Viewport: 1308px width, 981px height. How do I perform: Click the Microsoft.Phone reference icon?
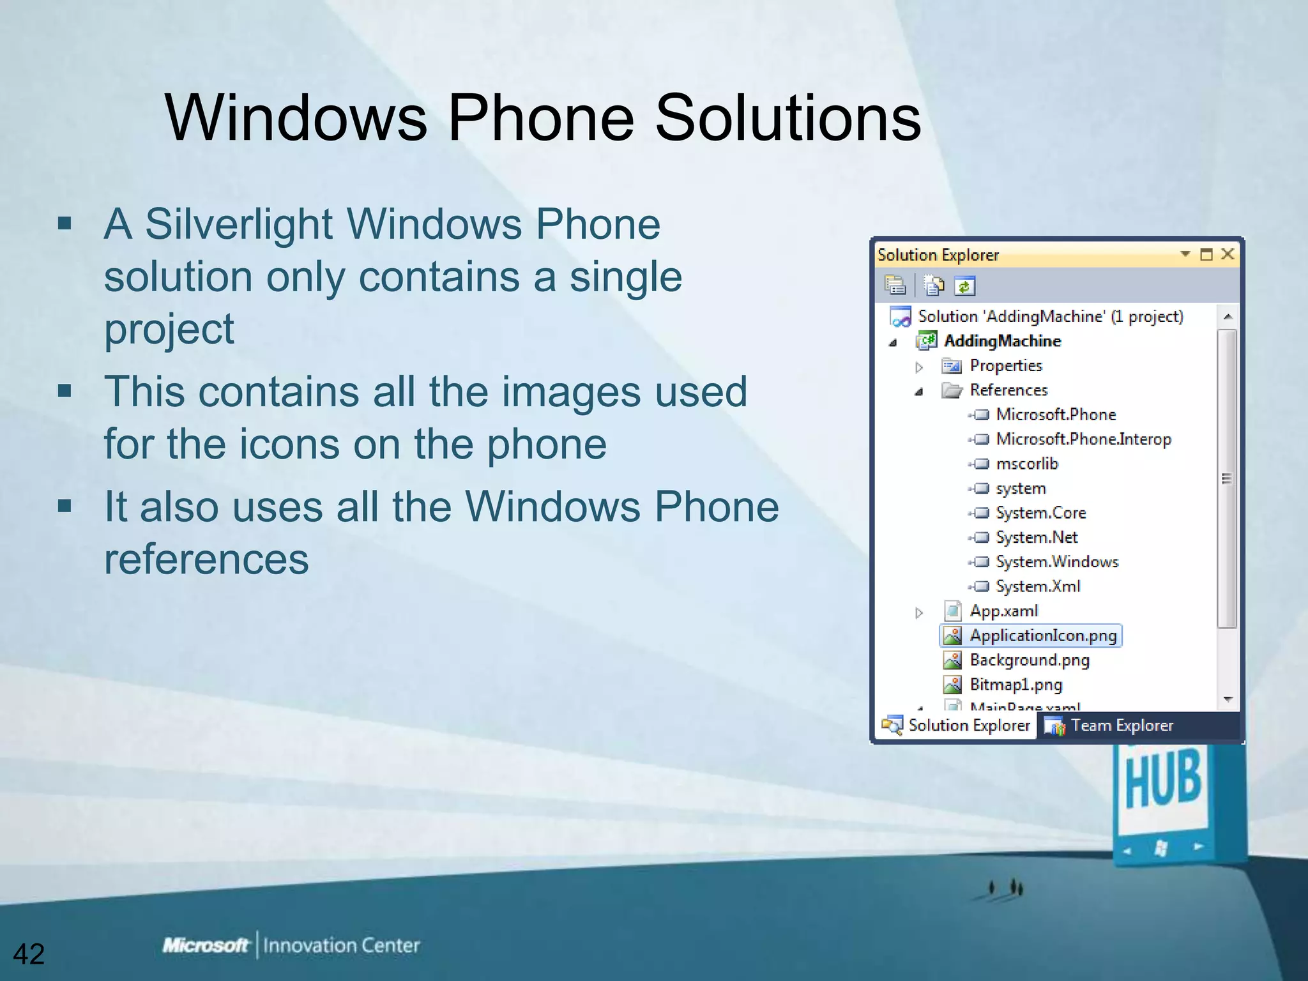(x=979, y=415)
